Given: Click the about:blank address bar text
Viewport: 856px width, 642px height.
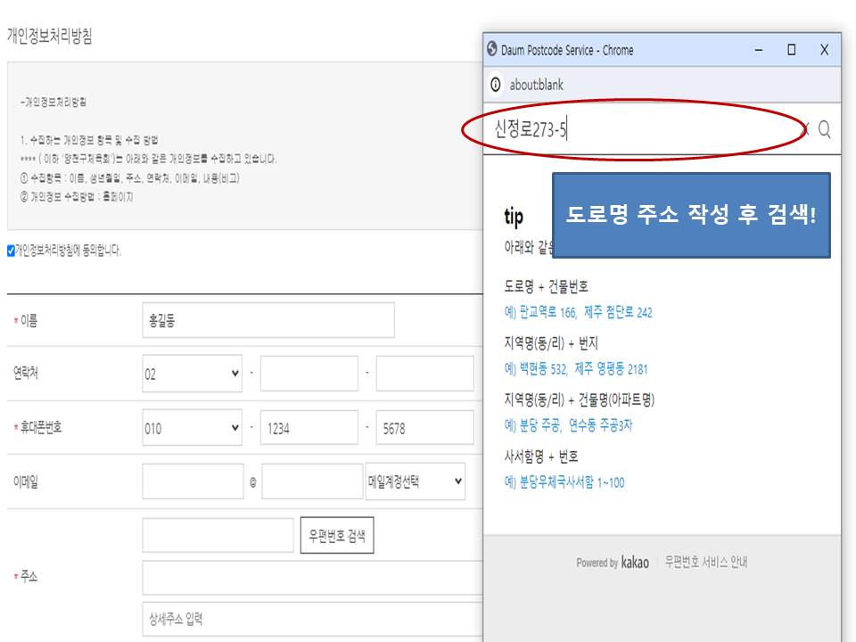Looking at the screenshot, I should 536,85.
